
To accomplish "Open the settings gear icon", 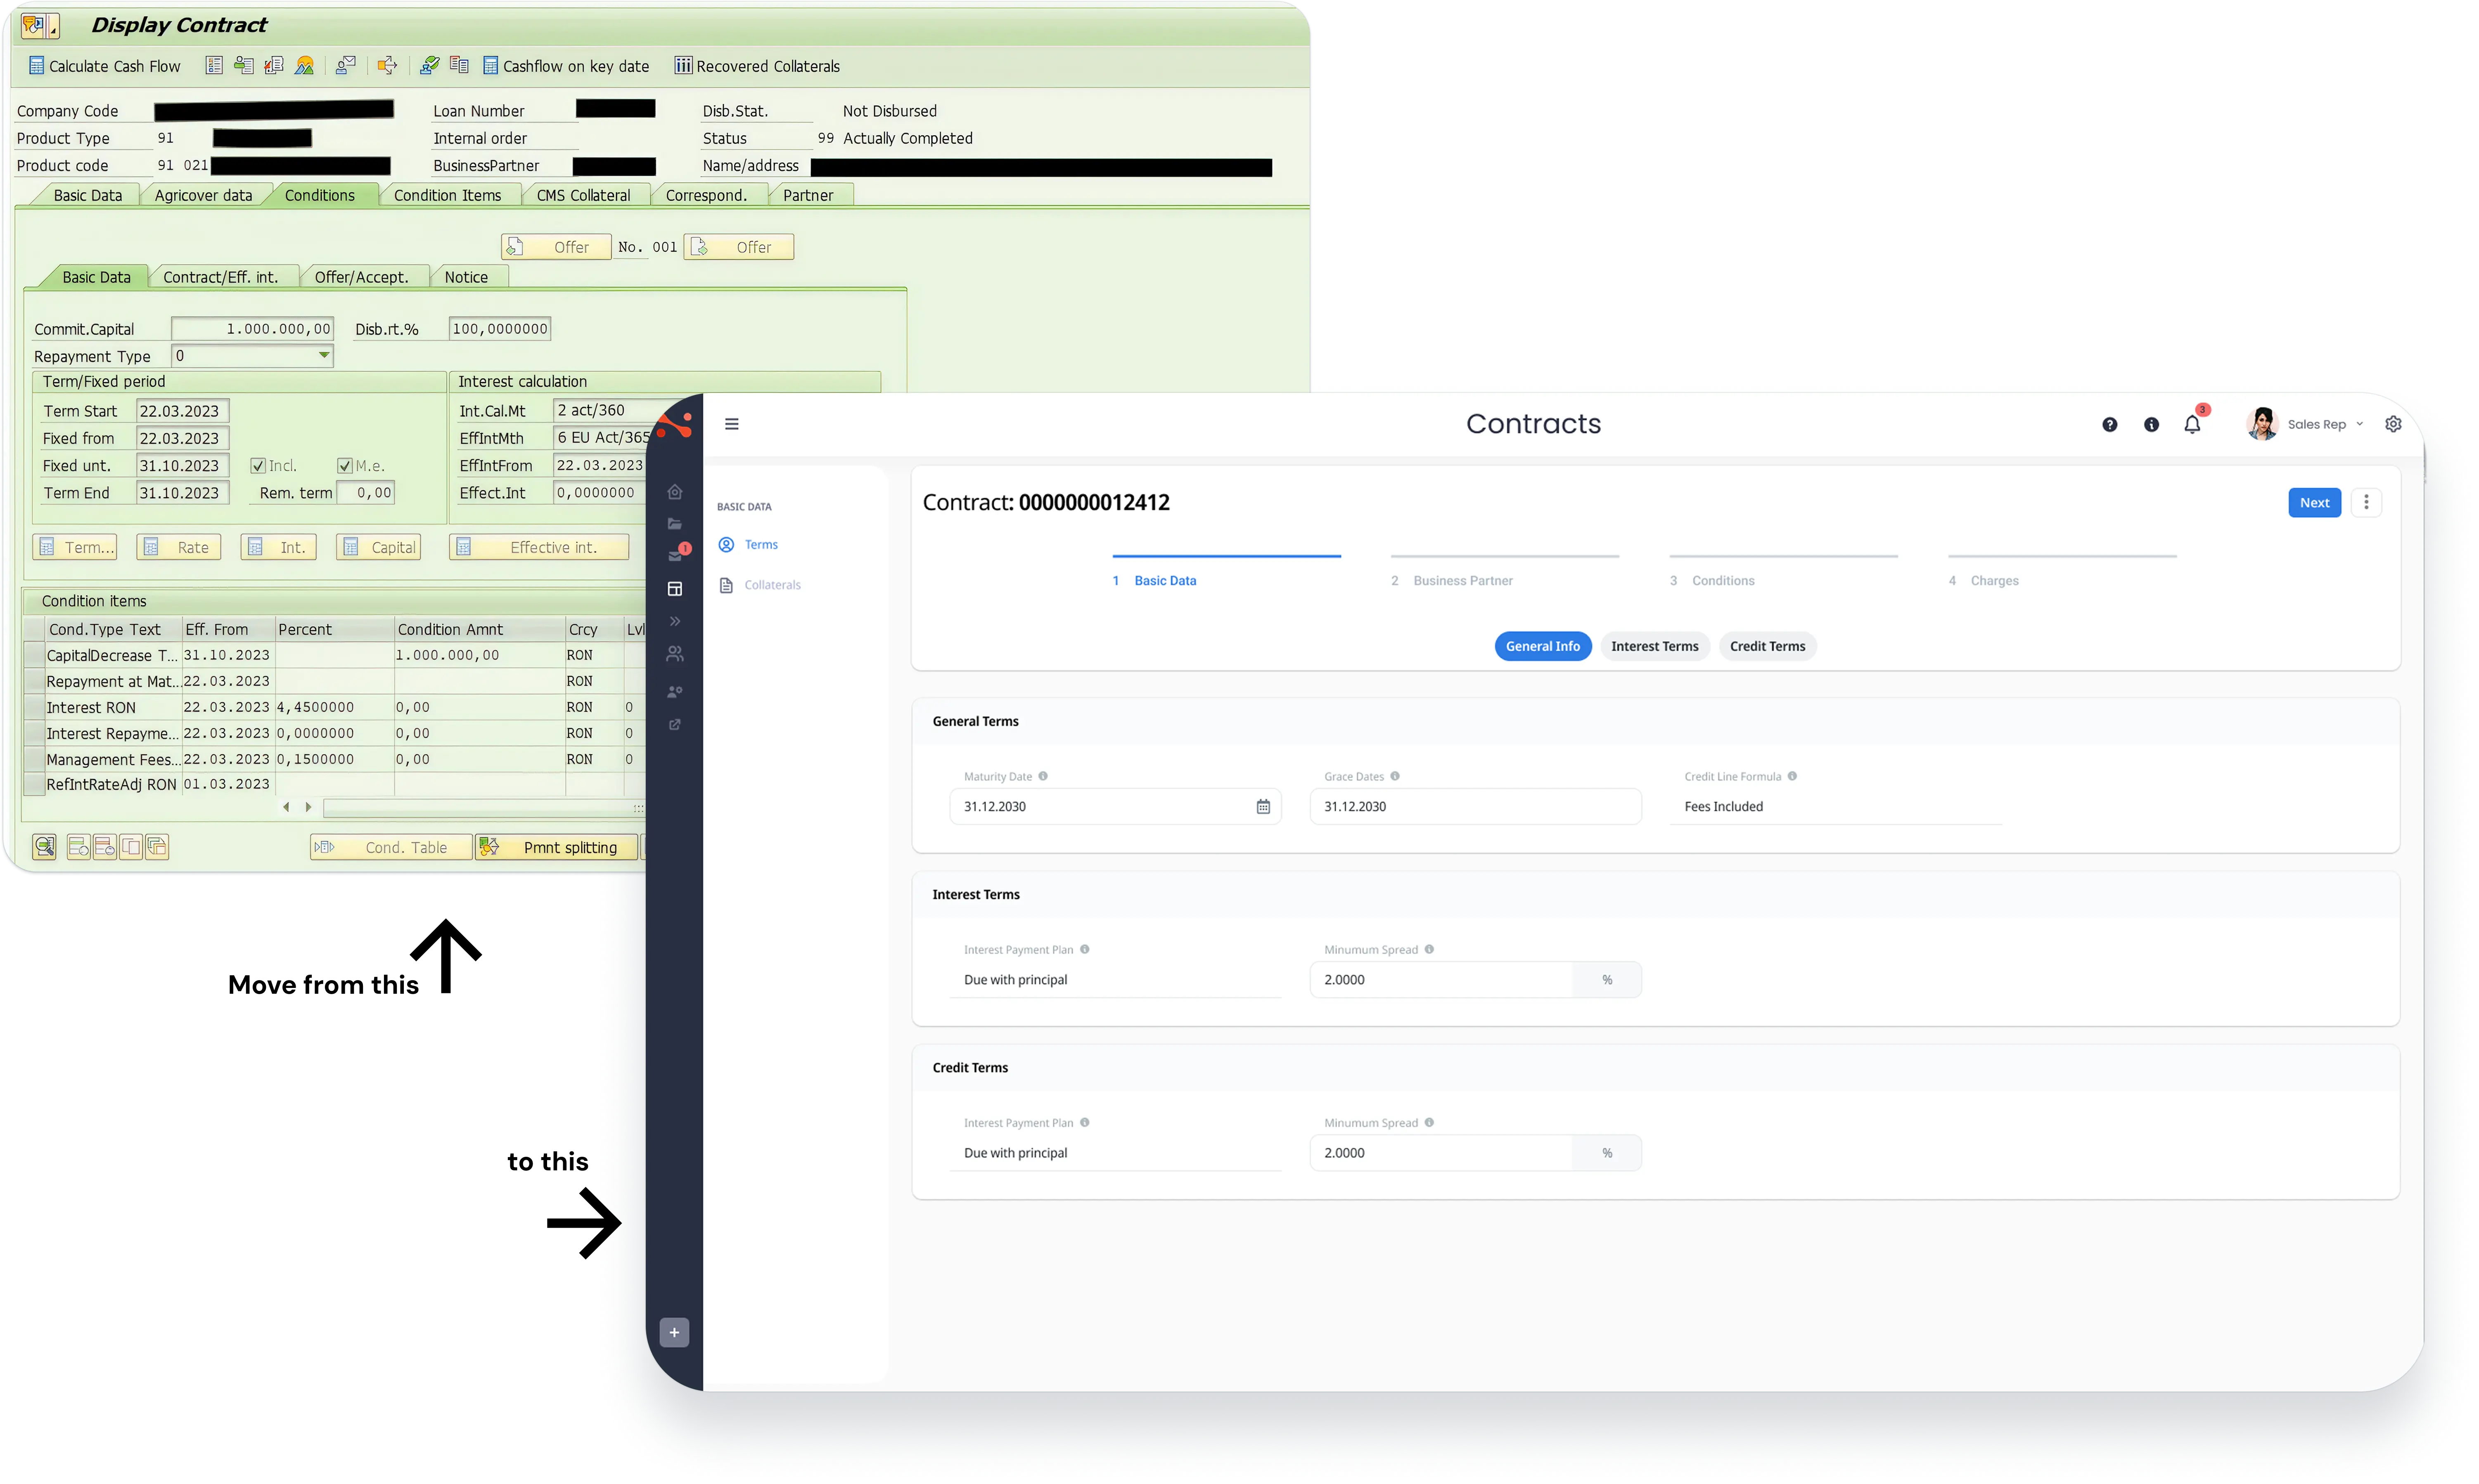I will click(2393, 424).
